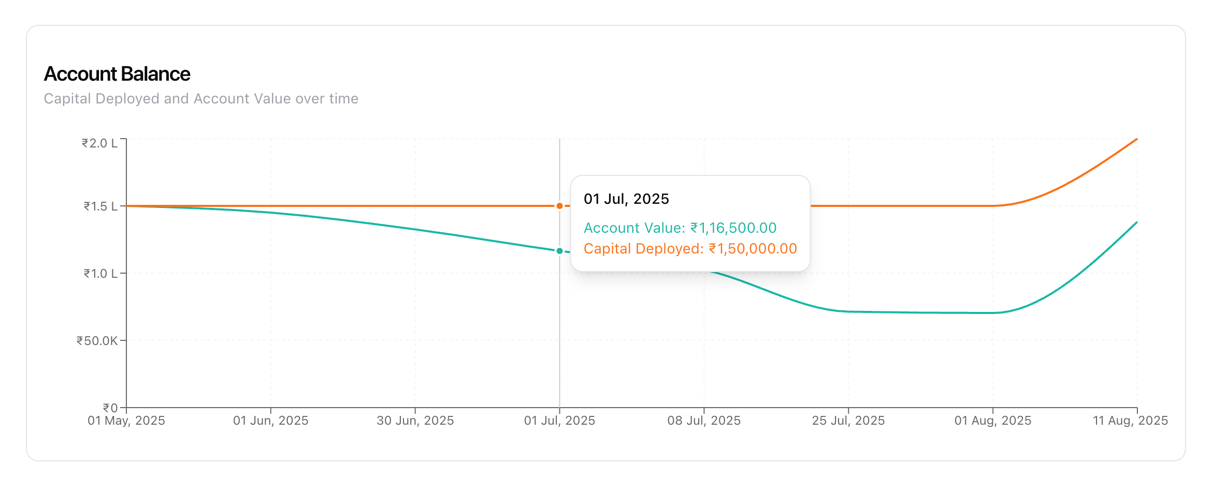Screen dimensions: 1213x479
Task: Click the Capital Deployed ₹1,50,000.00 tooltip text
Action: point(690,249)
